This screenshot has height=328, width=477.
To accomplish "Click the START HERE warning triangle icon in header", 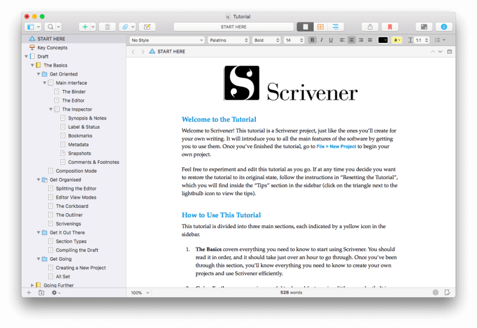I will [152, 51].
